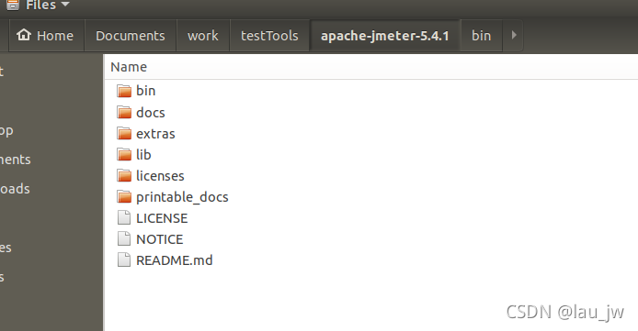638x331 pixels.
Task: Select the README.md file icon
Action: tap(124, 260)
